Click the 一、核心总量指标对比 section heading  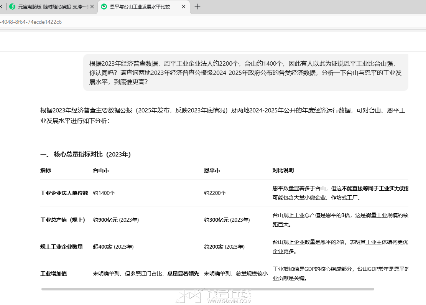86,154
